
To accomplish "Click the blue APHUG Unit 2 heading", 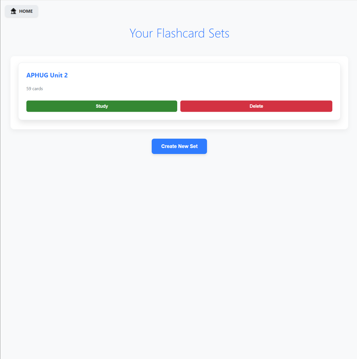I will 47,75.
